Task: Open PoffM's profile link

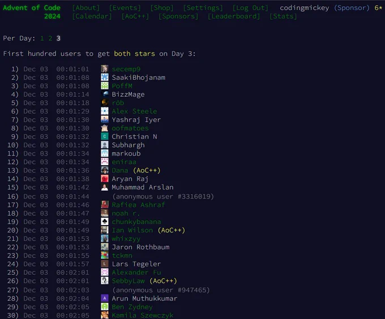Action: point(122,86)
